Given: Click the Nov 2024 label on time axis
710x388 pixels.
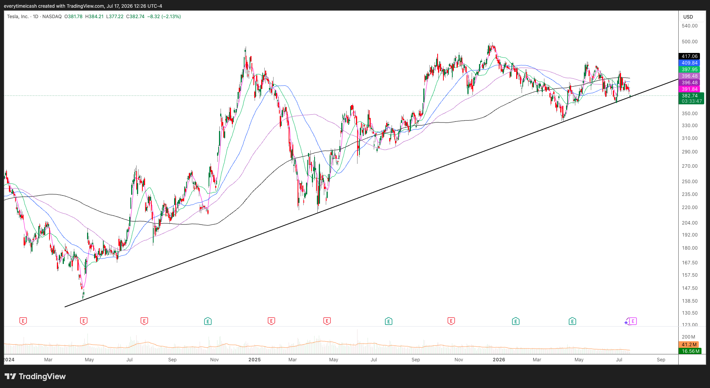Looking at the screenshot, I should pyautogui.click(x=214, y=360).
